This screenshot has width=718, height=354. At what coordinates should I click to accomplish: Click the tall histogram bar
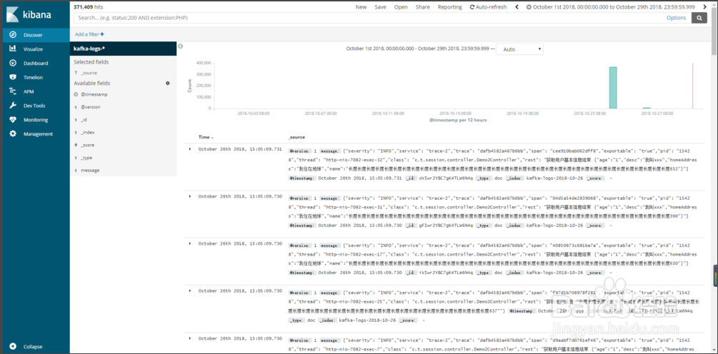[613, 88]
